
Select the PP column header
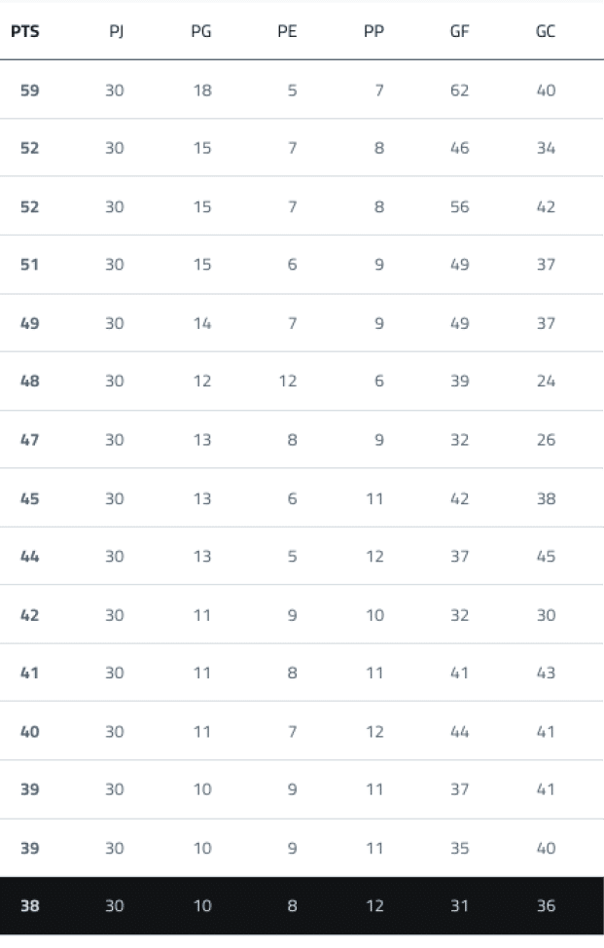coord(373,31)
